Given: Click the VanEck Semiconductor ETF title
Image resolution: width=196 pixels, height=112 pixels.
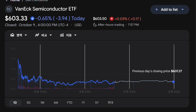Looking at the screenshot, I should 46,9.
